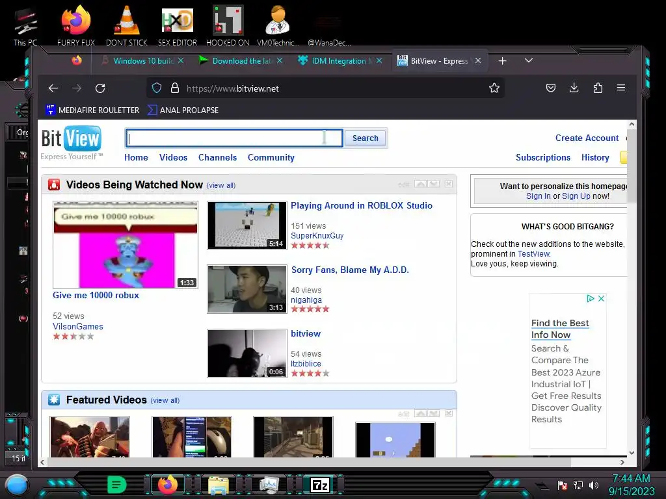
Task: Click the BitView Search button
Action: point(366,138)
